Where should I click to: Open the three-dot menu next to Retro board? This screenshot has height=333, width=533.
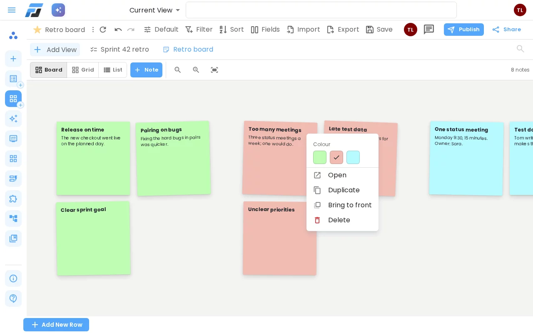tap(93, 30)
